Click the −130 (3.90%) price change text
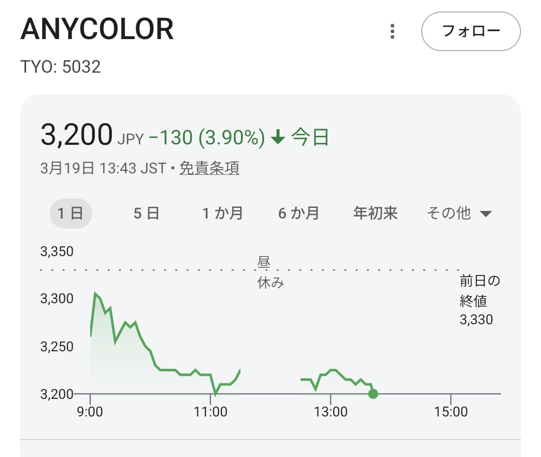 coord(206,137)
